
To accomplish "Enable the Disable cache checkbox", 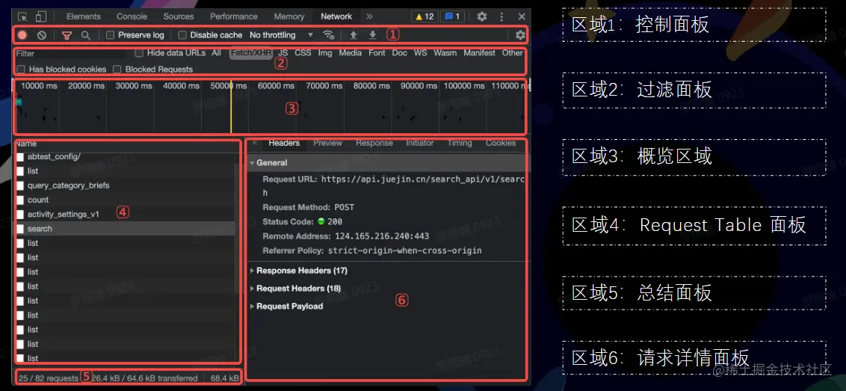I will (182, 35).
